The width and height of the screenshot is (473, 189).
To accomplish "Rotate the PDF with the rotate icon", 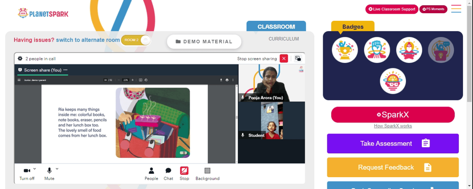I will pyautogui.click(x=146, y=80).
